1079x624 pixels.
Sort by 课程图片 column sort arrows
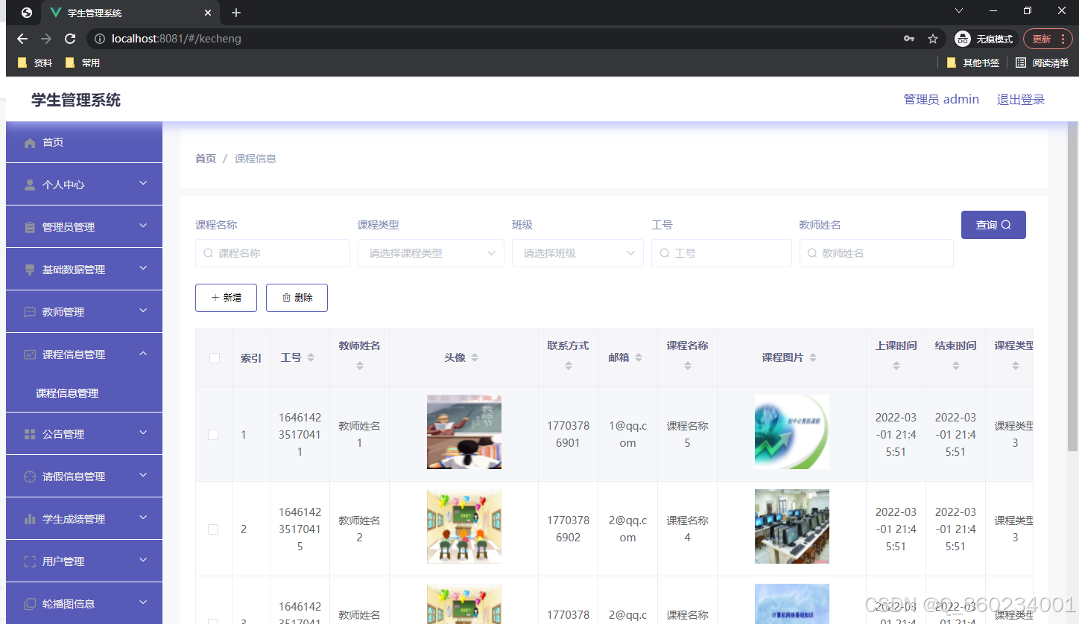[813, 357]
